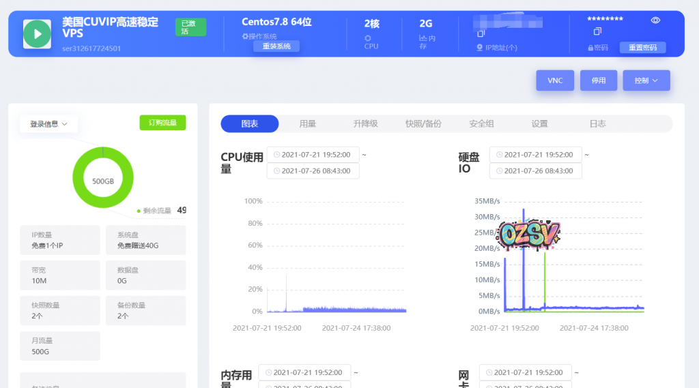Viewport: 699px width, 388px height.
Task: Open the CPU使用量 end date picker
Action: [313, 170]
